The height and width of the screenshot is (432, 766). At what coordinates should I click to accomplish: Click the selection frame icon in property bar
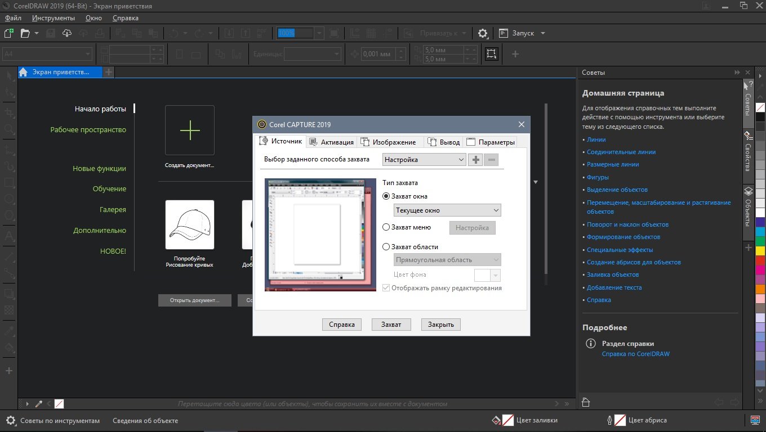coord(492,54)
